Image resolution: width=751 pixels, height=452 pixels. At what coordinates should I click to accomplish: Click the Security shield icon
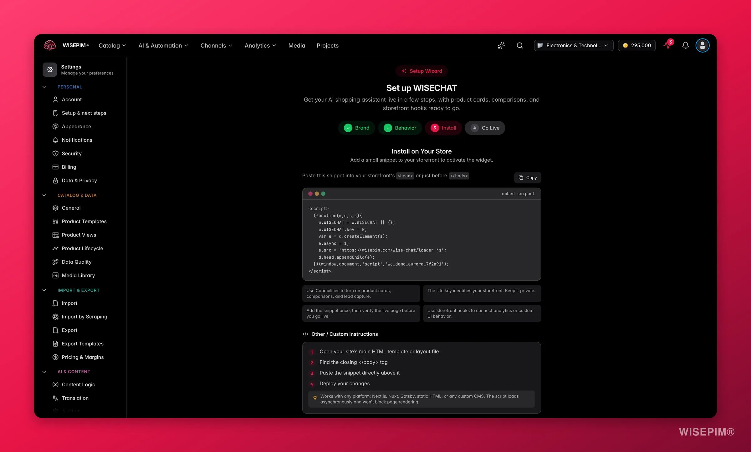coord(55,153)
